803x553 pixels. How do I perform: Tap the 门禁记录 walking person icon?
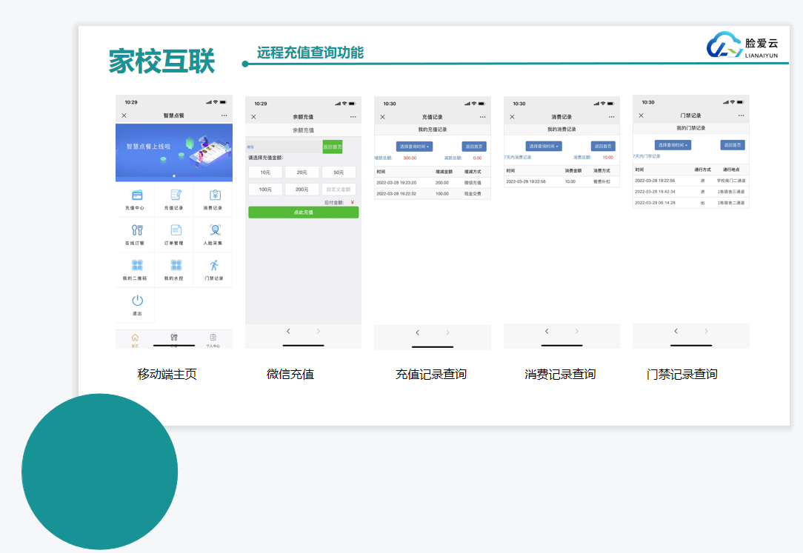tap(214, 265)
